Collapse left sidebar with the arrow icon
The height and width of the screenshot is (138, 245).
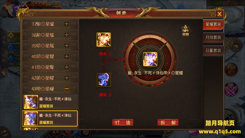tap(4, 72)
